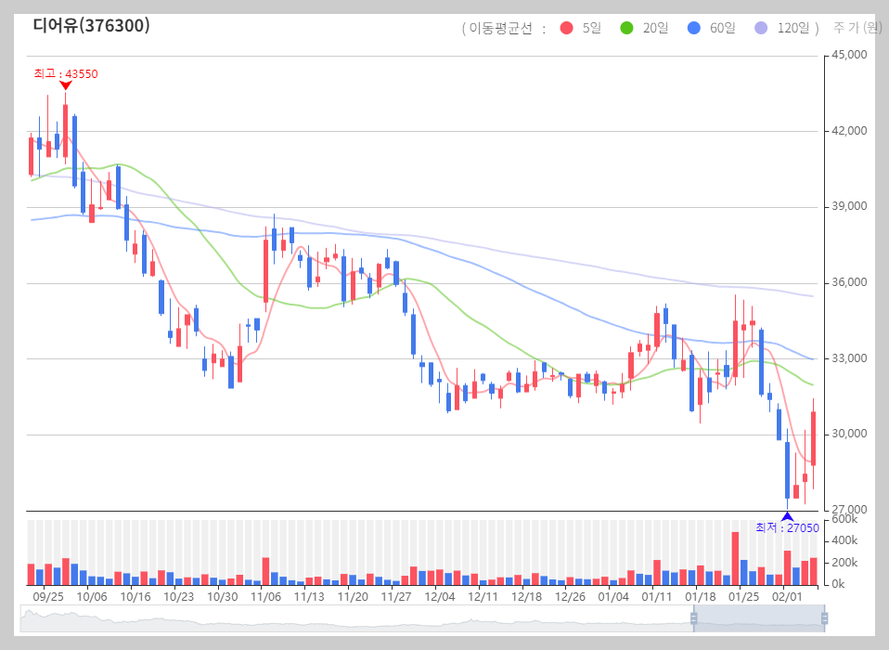
Task: Click the 10/23 date axis label
Action: point(178,596)
